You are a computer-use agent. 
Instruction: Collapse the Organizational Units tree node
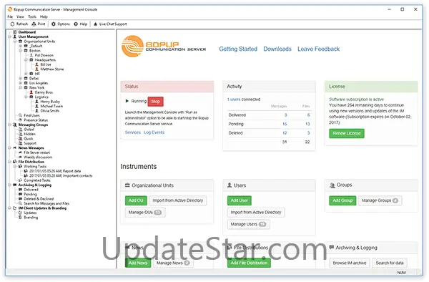click(15, 42)
